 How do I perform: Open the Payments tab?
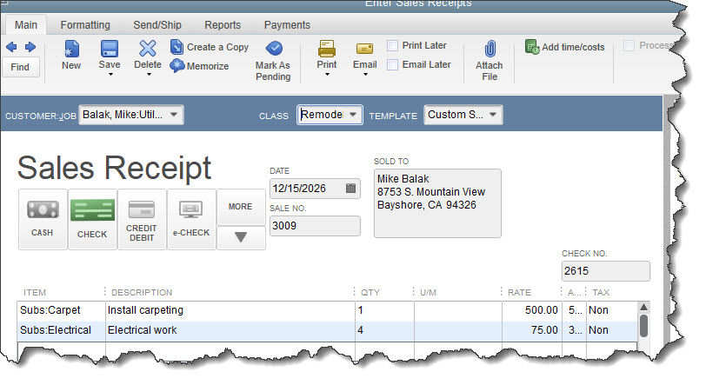coord(286,25)
